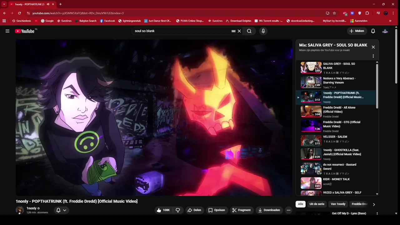Play Notions x Very Abstract - Starving Venom
The width and height of the screenshot is (400, 225).
(336, 82)
